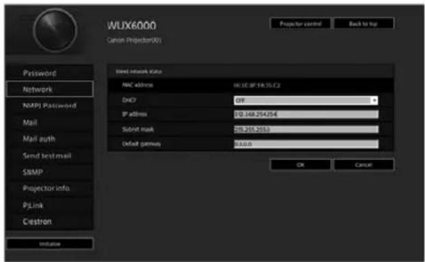Open Crestron settings
Image resolution: width=425 pixels, height=262 pixels.
[49, 222]
